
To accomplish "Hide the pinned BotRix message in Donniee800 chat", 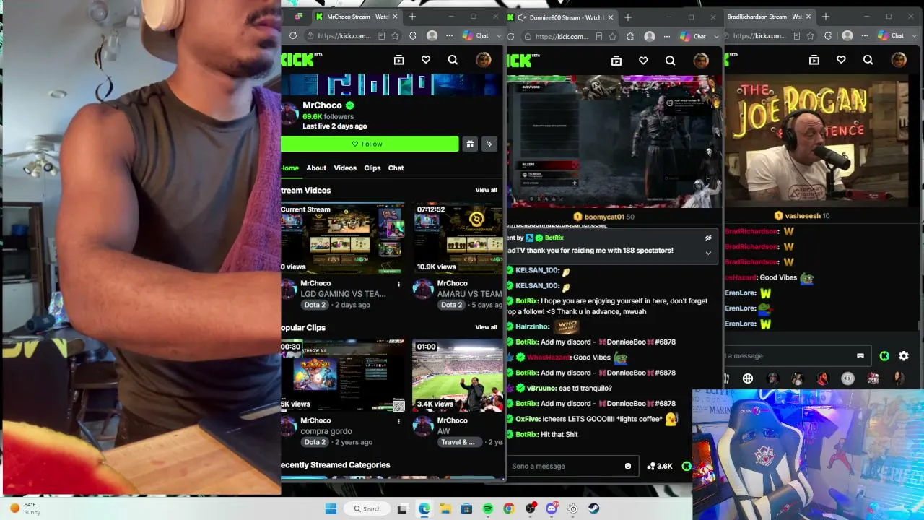I will pos(708,238).
